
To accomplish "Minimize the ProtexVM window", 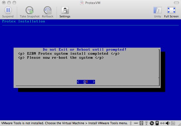I will (9, 3).
